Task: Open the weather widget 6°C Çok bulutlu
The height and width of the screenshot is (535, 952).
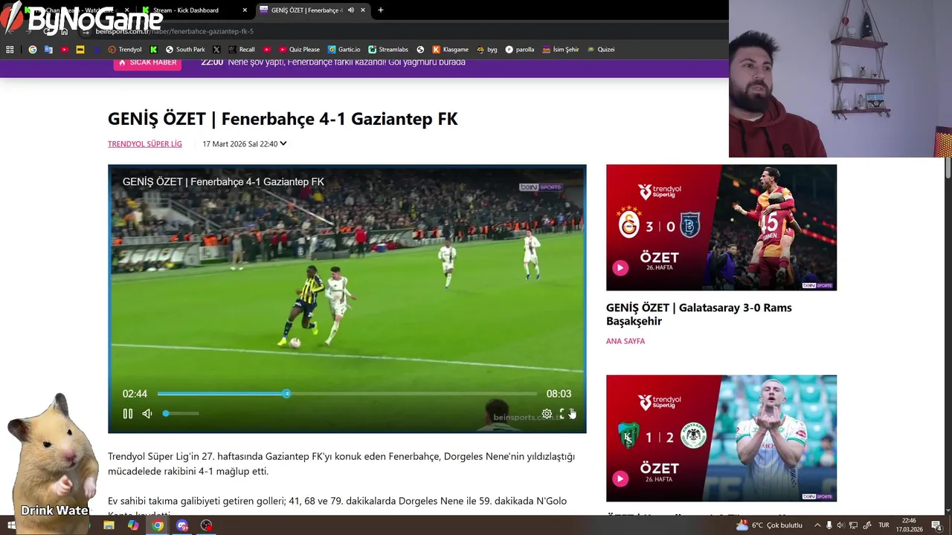Action: [x=769, y=525]
